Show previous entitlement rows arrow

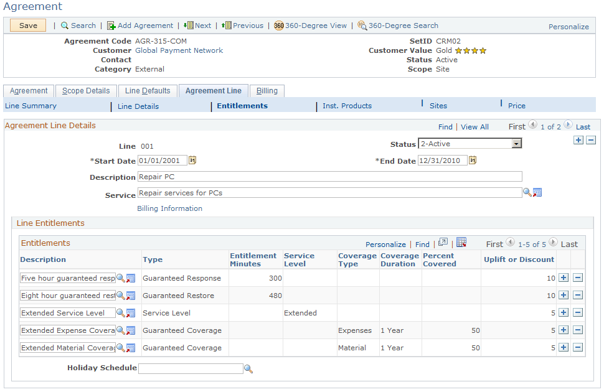510,242
